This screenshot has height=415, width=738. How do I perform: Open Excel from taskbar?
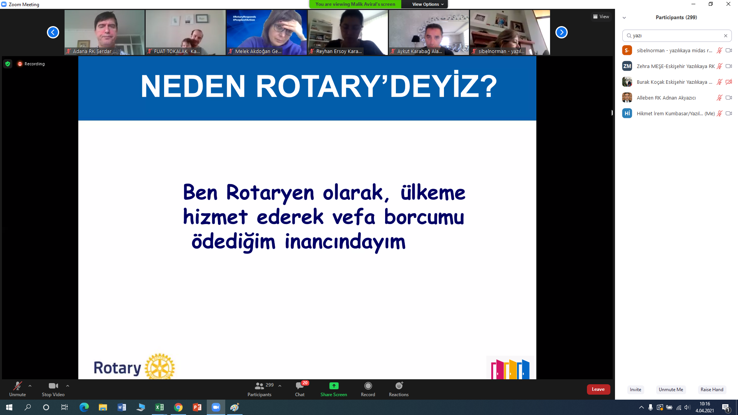tap(159, 407)
